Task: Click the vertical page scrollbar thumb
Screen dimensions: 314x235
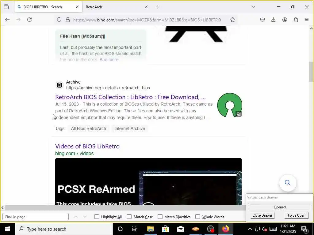Action: (311, 72)
